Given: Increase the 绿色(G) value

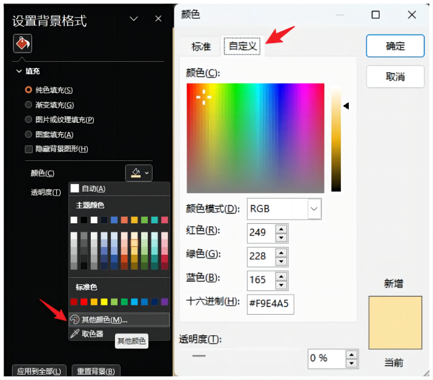Looking at the screenshot, I should 281,253.
